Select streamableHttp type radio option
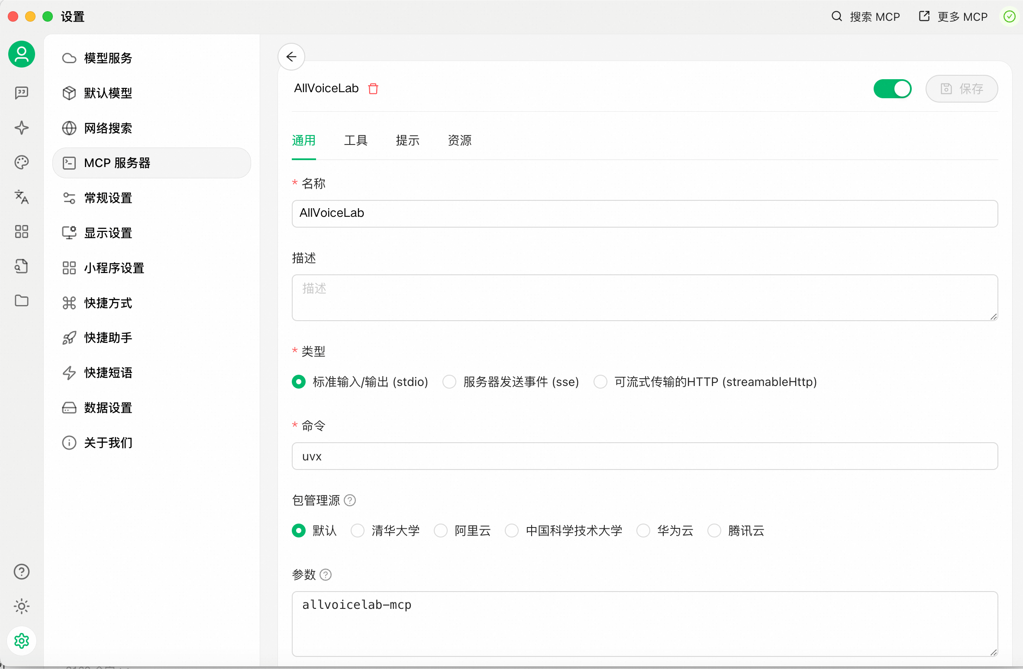The height and width of the screenshot is (669, 1023). coord(600,382)
